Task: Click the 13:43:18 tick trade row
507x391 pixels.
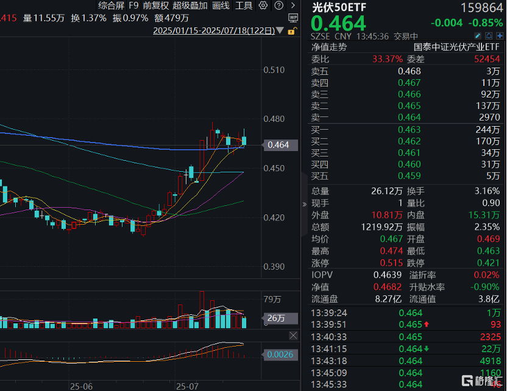Action: [x=406, y=361]
